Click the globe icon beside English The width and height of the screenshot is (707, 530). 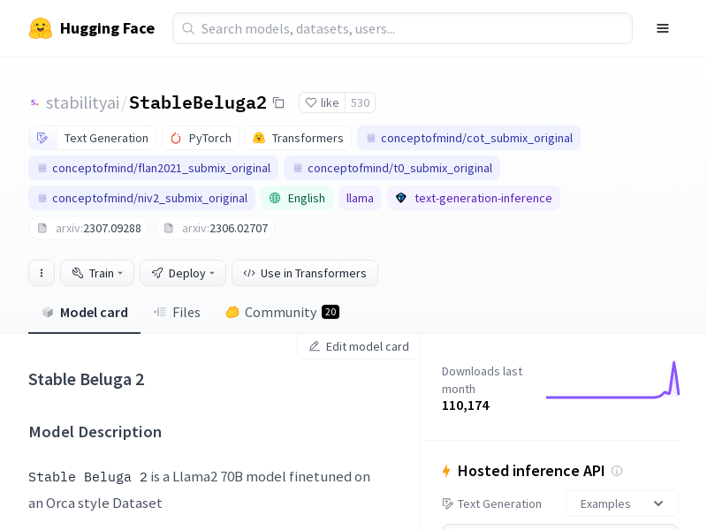point(275,198)
